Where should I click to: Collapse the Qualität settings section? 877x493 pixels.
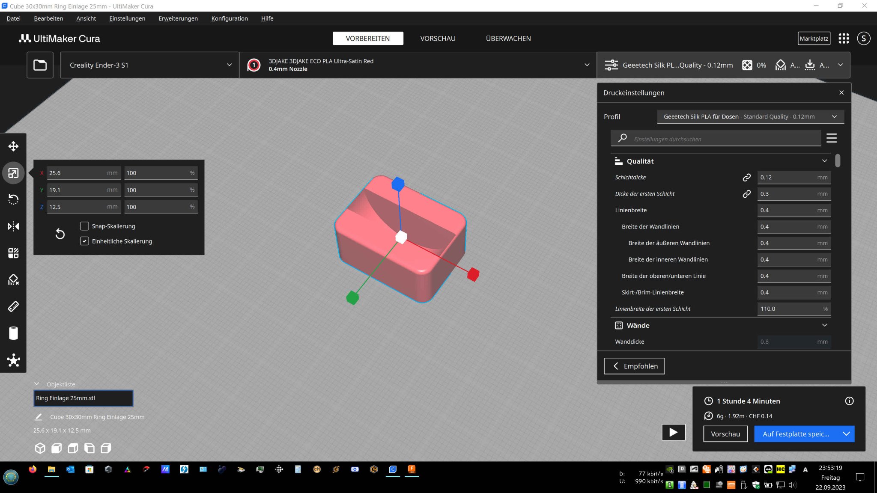click(x=824, y=161)
